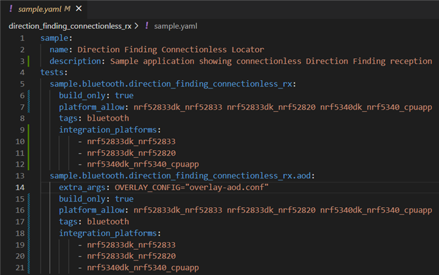Click the modified gutter indicator on line 6
This screenshot has height=275, width=439.
coord(29,95)
